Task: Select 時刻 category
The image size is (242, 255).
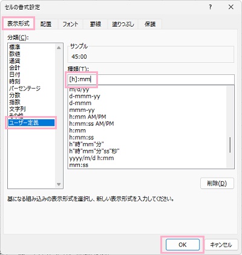Action: 32,81
